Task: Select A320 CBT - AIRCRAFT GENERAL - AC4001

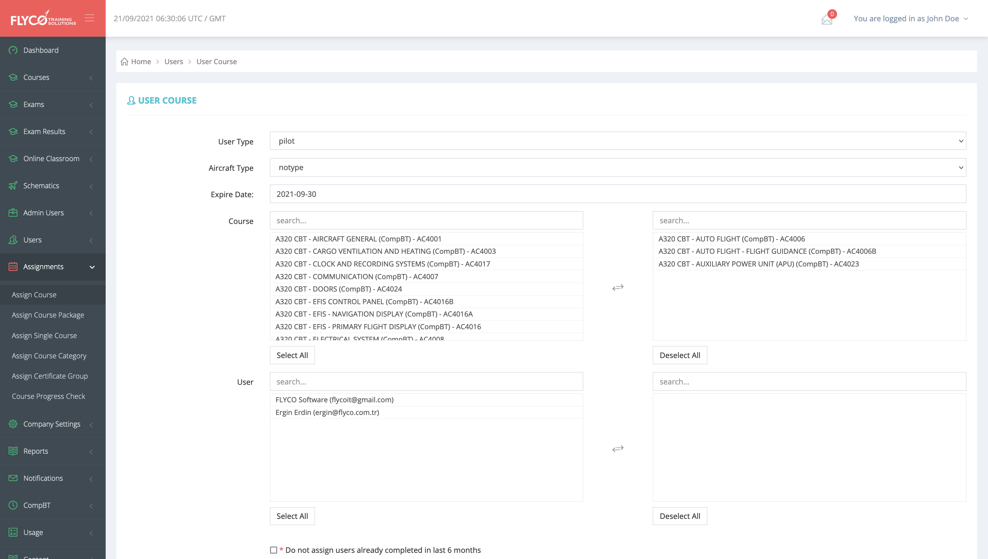Action: (426, 239)
